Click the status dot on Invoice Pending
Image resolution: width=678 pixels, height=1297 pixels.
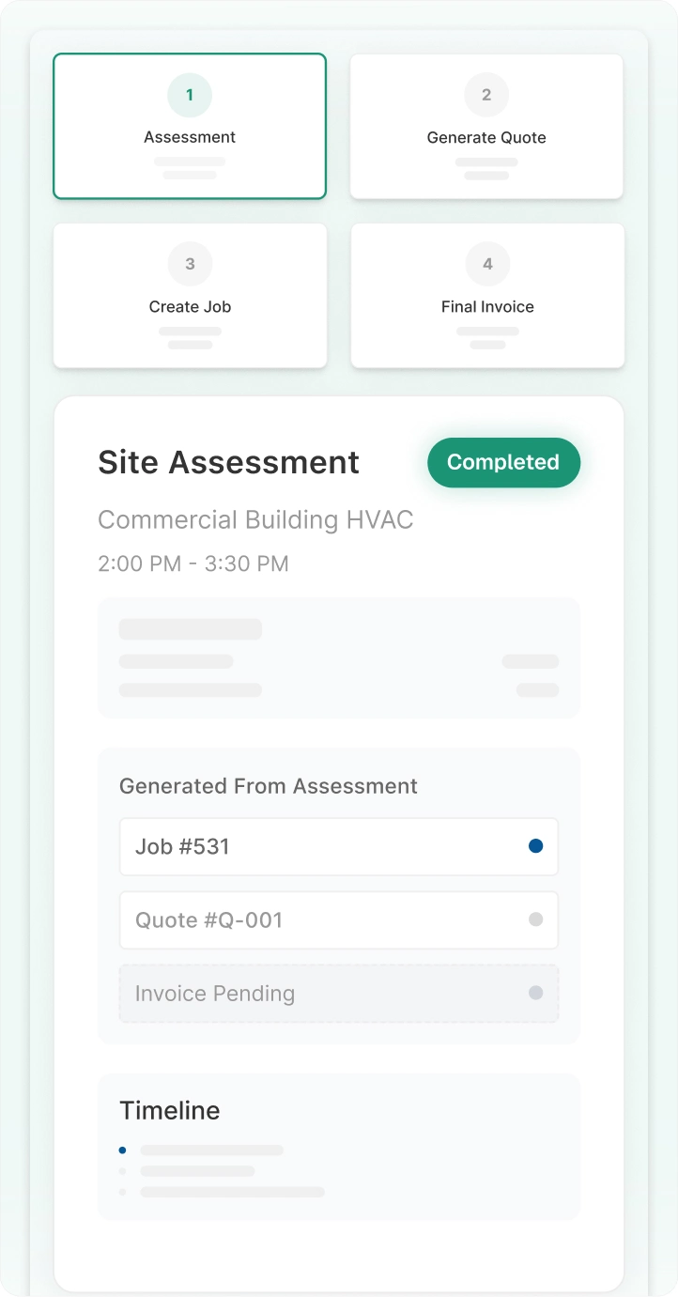click(536, 993)
